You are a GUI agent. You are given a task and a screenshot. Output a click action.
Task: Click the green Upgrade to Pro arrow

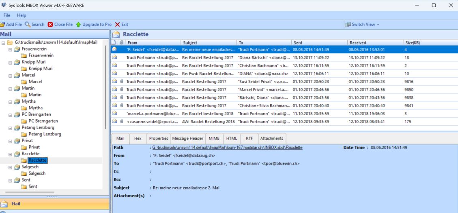(78, 24)
